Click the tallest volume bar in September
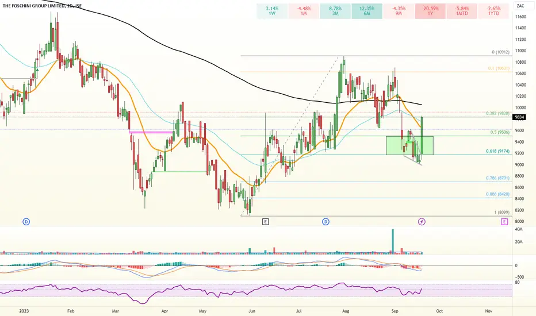 [393, 241]
